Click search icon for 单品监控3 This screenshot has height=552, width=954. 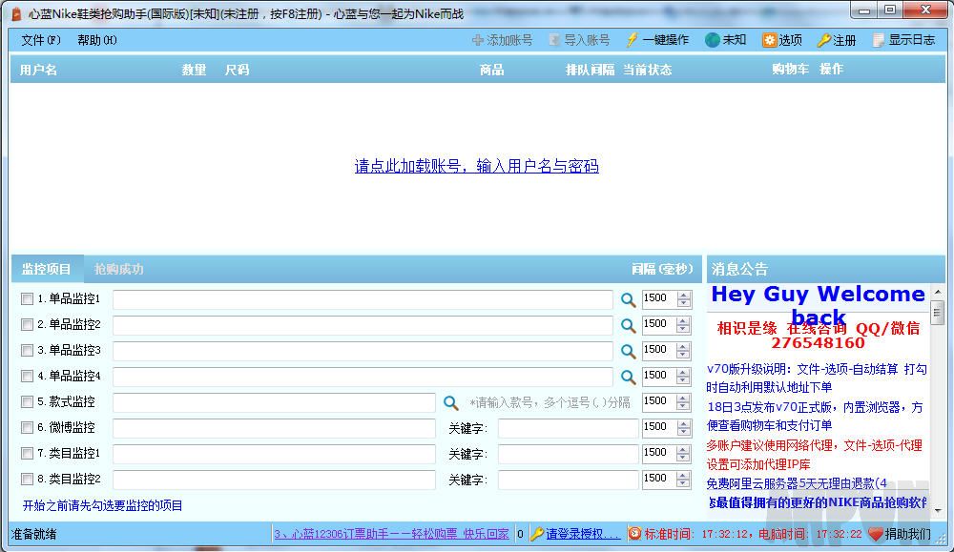[x=628, y=351]
